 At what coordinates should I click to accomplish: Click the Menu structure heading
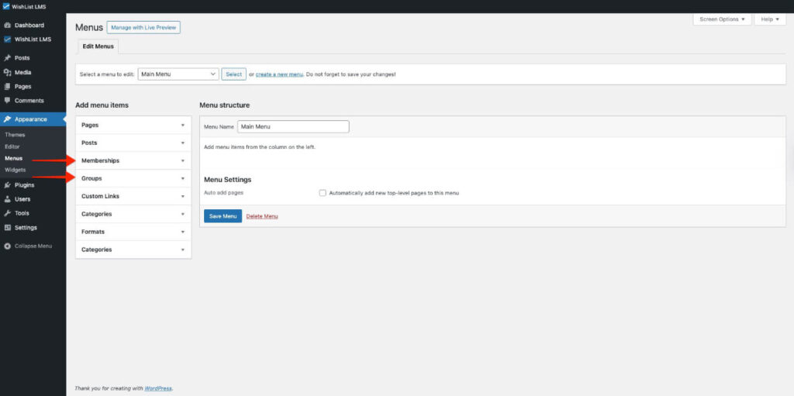pos(224,105)
